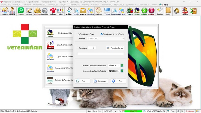Click the Pesquisar Centro button
Screen dimensions: 201x113
pyautogui.click(x=115, y=48)
